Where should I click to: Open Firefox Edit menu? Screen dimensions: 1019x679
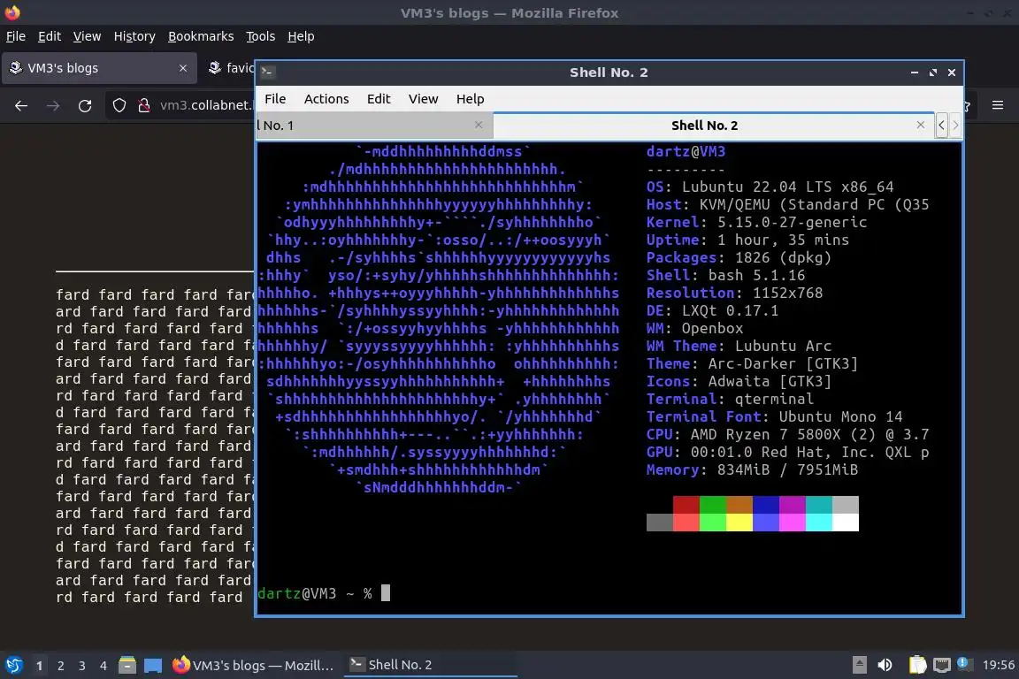[x=50, y=36]
